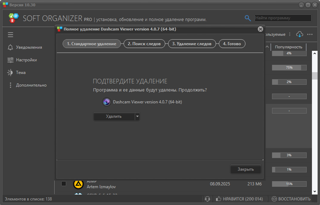Click the Notifications bell icon
This screenshot has height=205, width=320.
10,47
